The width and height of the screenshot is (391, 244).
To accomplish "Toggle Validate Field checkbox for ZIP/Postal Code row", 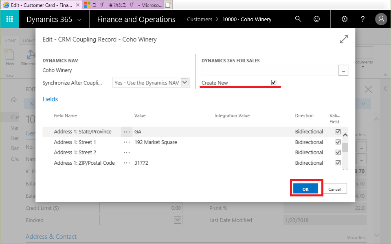I will (338, 163).
